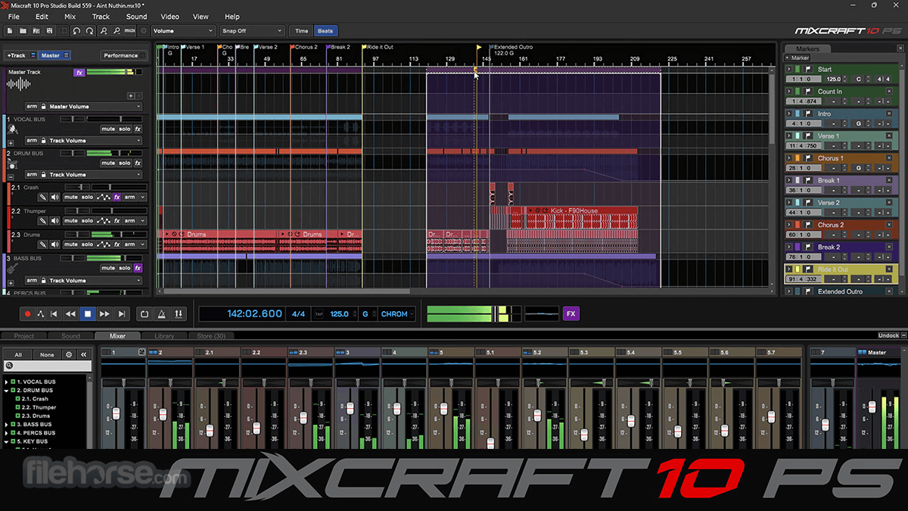Screen dimensions: 908x511
Task: Arm the Drums track
Action: pyautogui.click(x=129, y=245)
